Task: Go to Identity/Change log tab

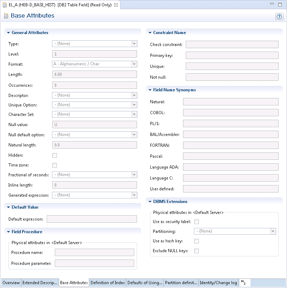Action: point(218,283)
